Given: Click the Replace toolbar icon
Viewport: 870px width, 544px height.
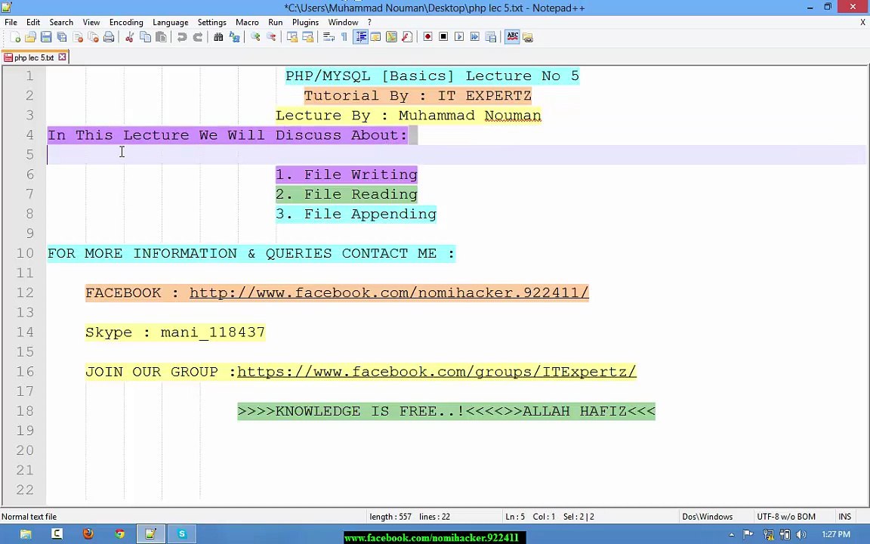Looking at the screenshot, I should (x=234, y=37).
